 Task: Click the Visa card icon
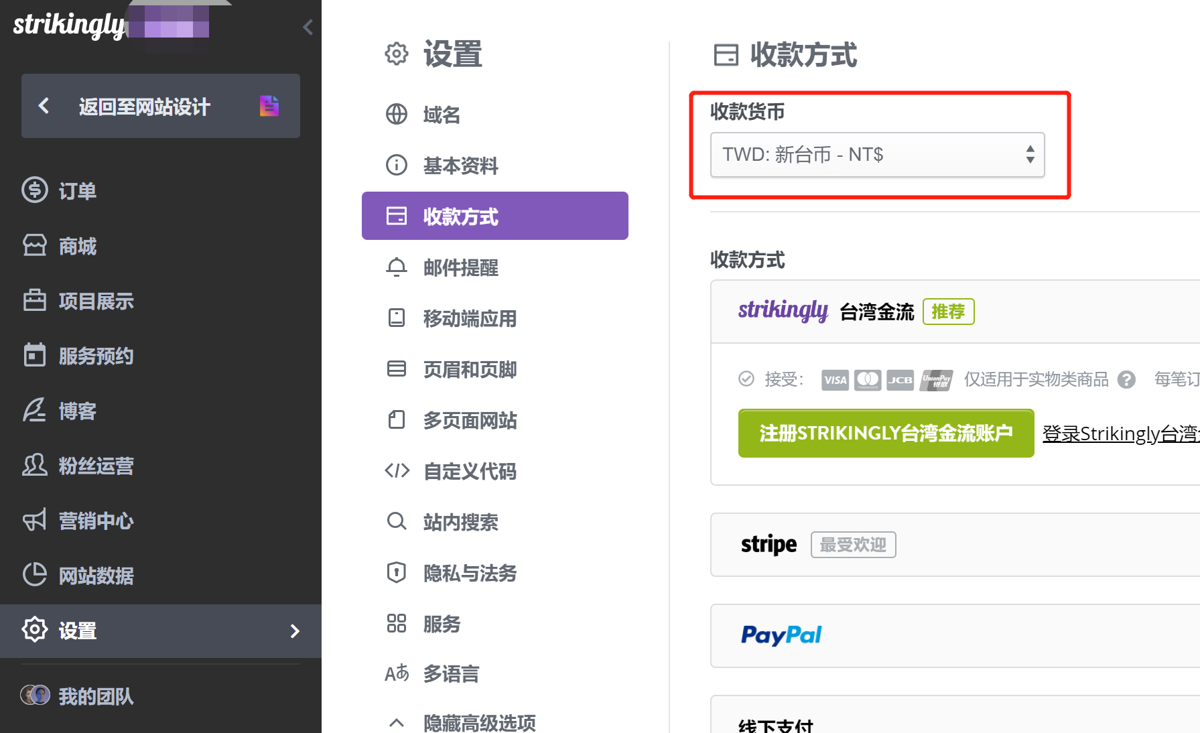click(835, 380)
